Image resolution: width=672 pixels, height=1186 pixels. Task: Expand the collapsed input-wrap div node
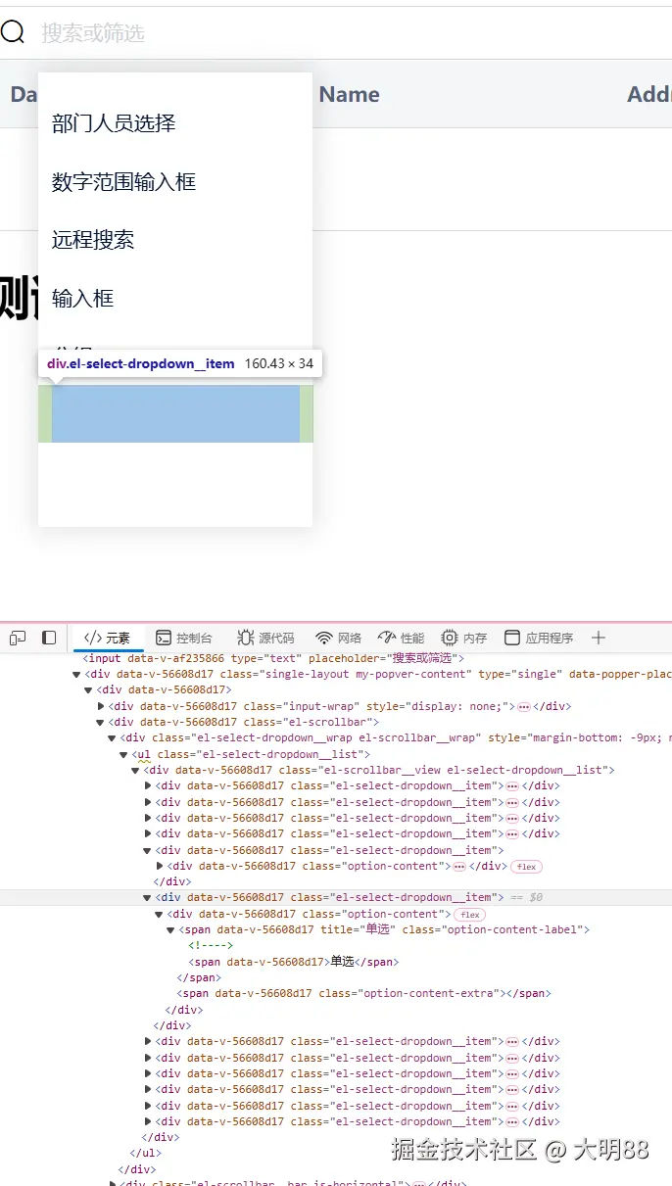point(101,706)
